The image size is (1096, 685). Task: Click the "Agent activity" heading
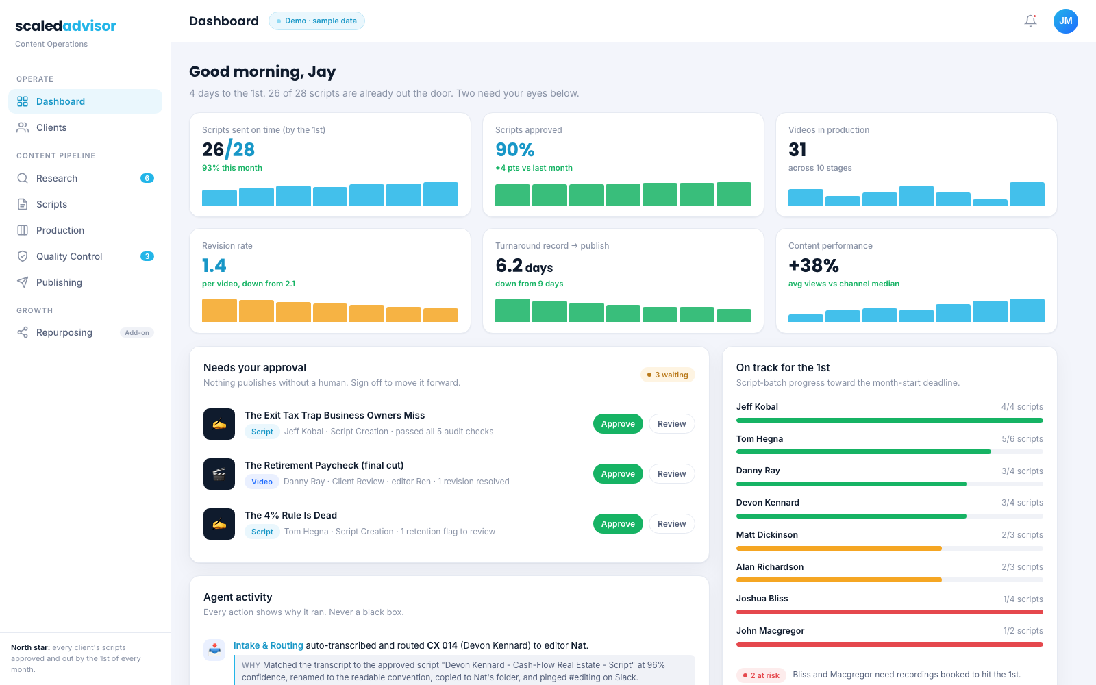pos(238,597)
